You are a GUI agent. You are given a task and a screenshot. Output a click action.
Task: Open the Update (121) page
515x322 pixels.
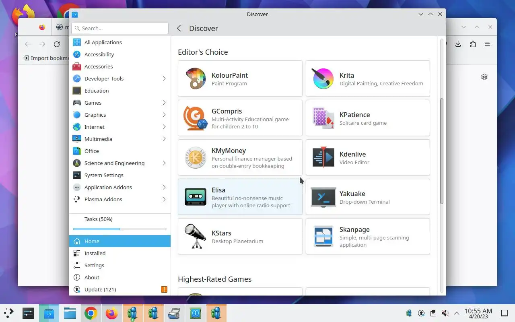[120, 289]
